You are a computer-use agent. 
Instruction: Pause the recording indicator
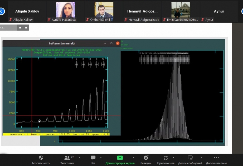tap(20, 27)
